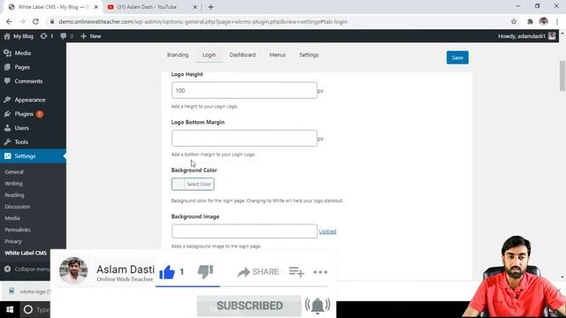This screenshot has height=318, width=566.
Task: Open a new browser tab
Action: pyautogui.click(x=210, y=7)
